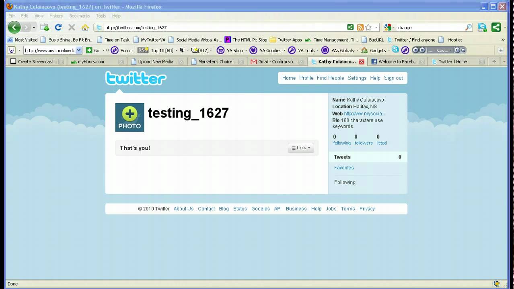Image resolution: width=514 pixels, height=289 pixels.
Task: Click the large green share button icon
Action: point(496,27)
